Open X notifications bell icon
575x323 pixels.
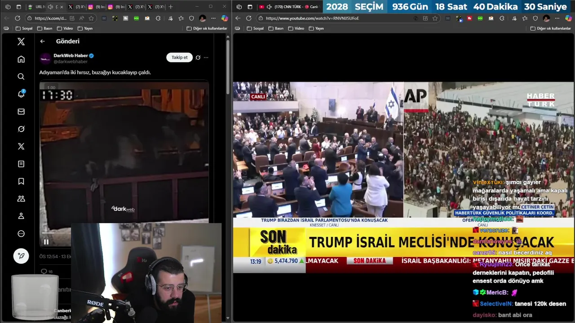coord(21,94)
